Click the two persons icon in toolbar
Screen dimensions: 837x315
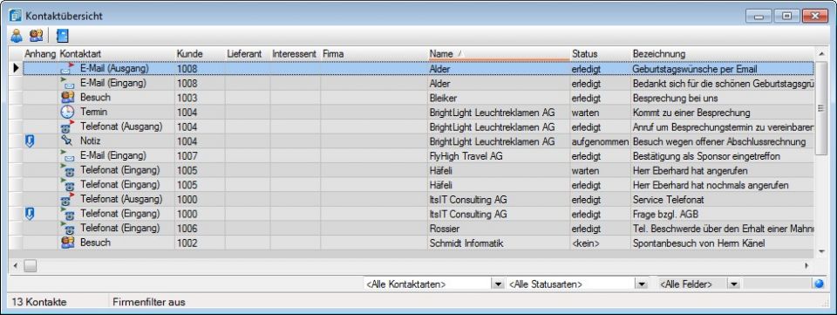click(37, 37)
